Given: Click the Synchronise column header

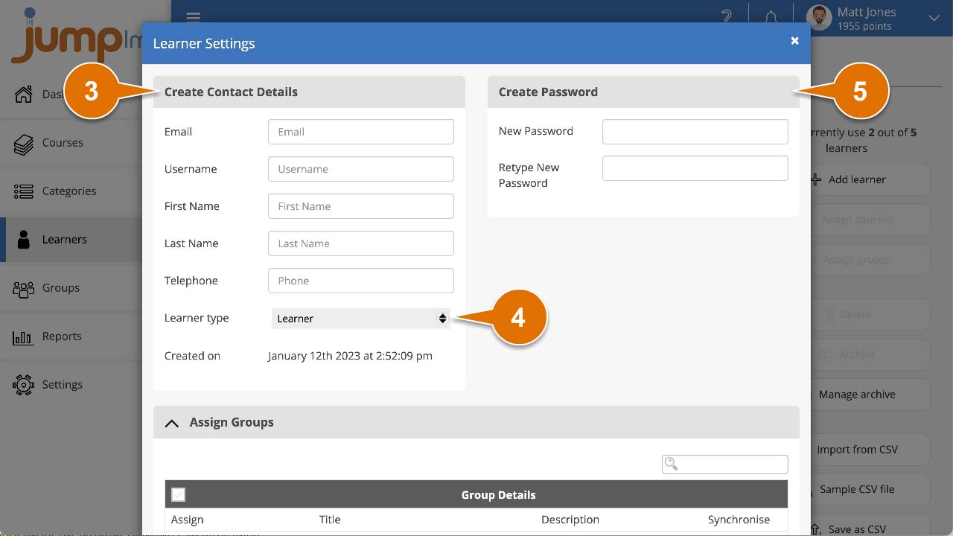Looking at the screenshot, I should click(739, 520).
